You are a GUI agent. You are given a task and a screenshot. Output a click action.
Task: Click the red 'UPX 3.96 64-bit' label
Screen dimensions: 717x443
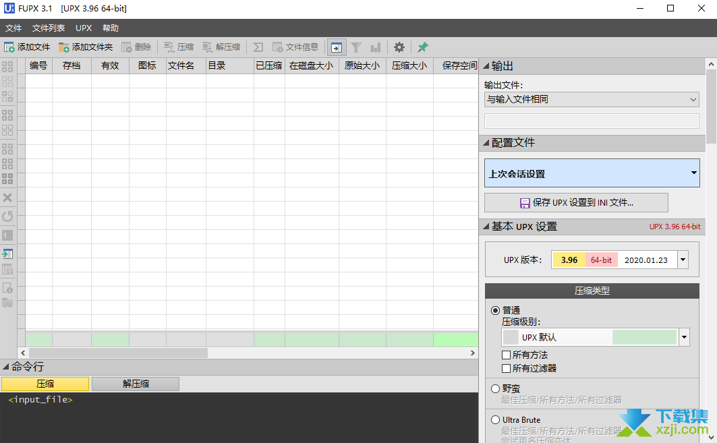click(675, 227)
